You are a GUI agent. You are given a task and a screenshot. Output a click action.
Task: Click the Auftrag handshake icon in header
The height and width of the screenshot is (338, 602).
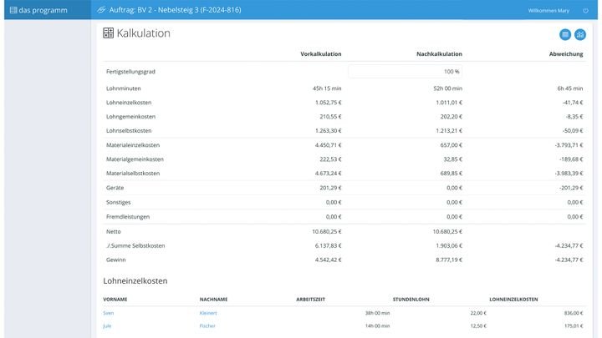[x=101, y=11]
